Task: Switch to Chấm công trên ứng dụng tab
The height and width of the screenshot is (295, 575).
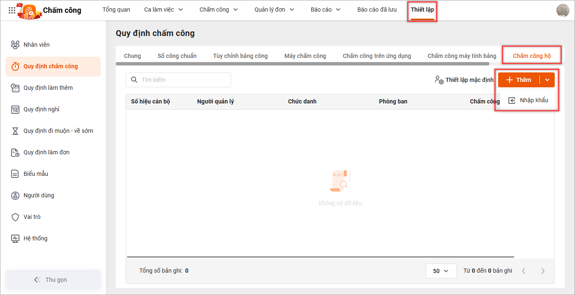Action: 377,56
